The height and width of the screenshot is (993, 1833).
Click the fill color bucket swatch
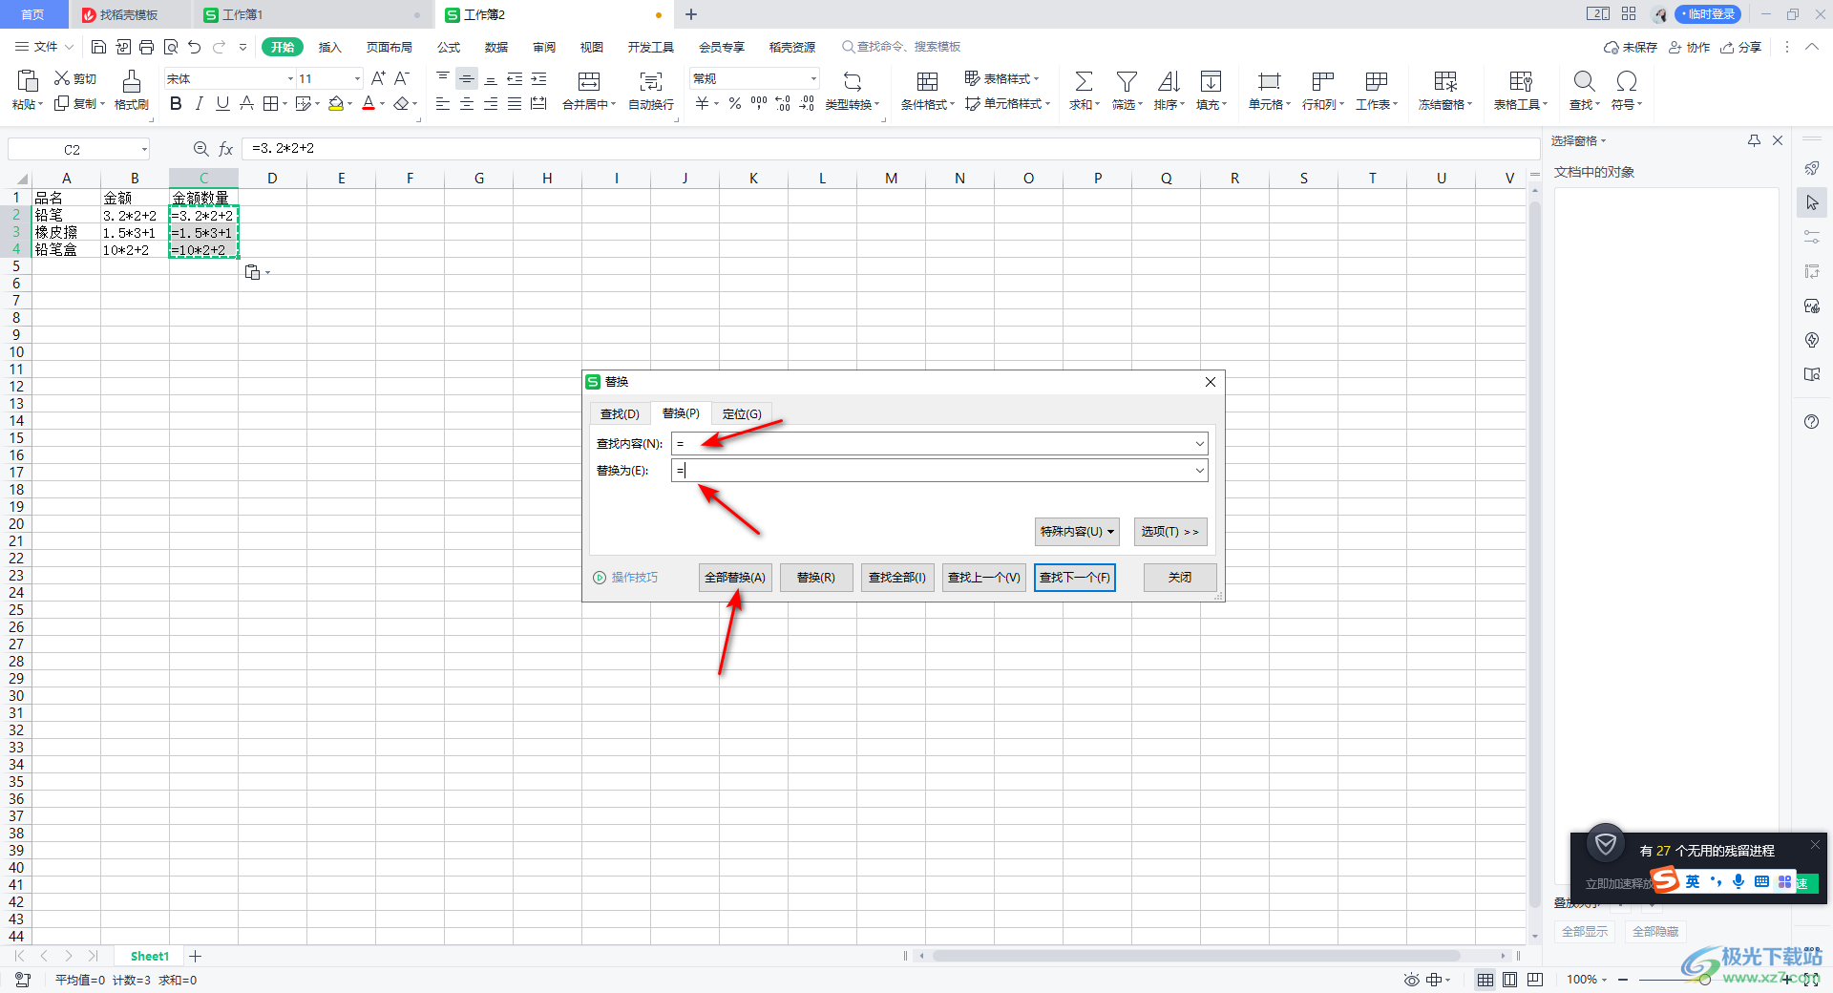335,103
